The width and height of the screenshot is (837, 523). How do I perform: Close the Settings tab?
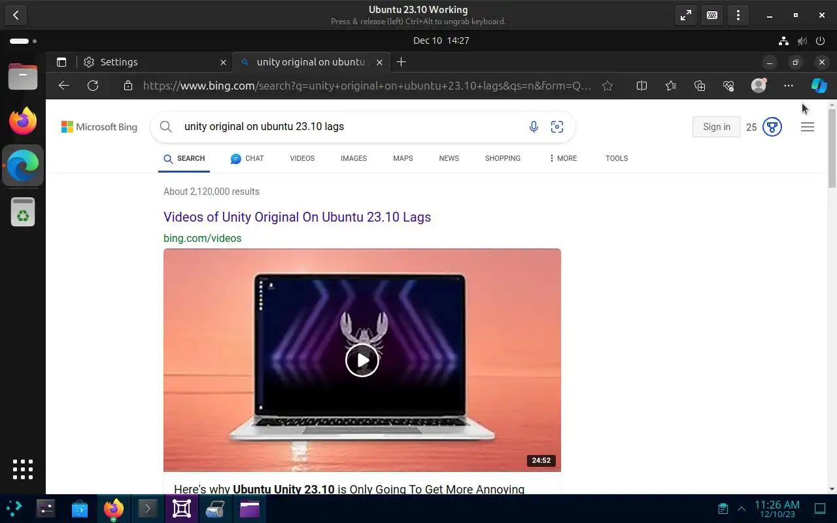point(223,62)
